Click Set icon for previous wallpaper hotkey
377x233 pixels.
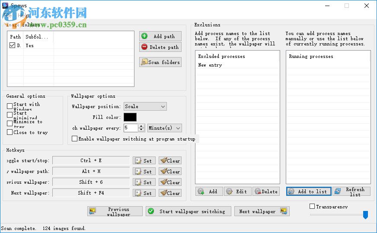pos(138,182)
